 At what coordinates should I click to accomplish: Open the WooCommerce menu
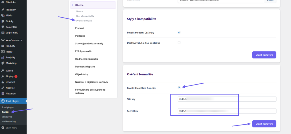(13, 40)
